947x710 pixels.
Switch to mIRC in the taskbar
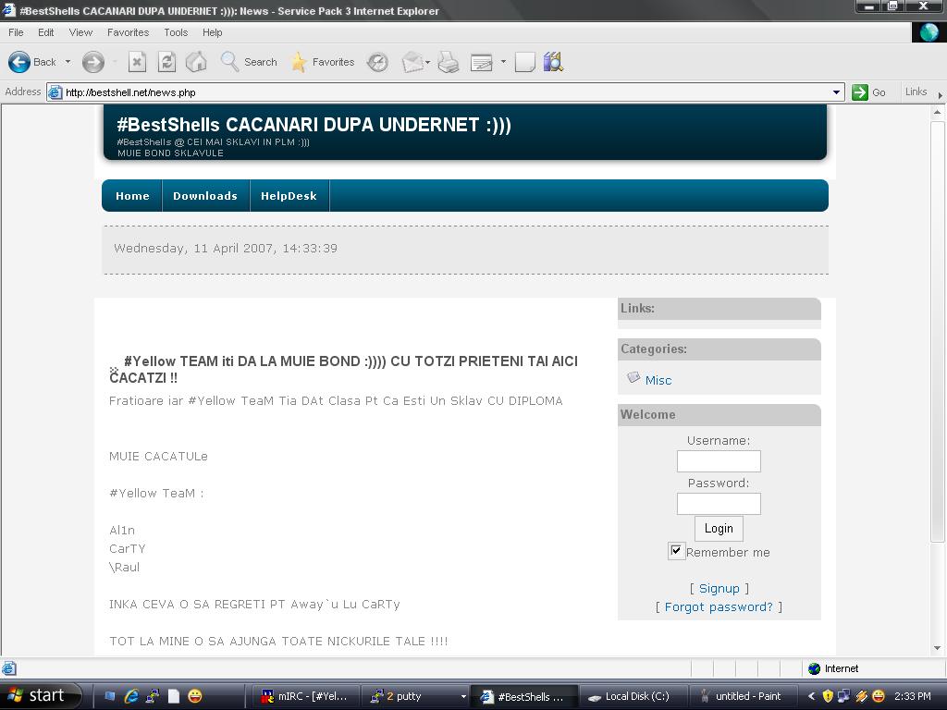[305, 696]
